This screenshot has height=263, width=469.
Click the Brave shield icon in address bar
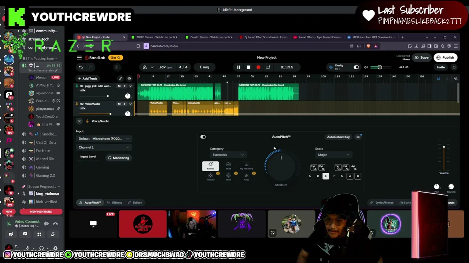coord(368,46)
